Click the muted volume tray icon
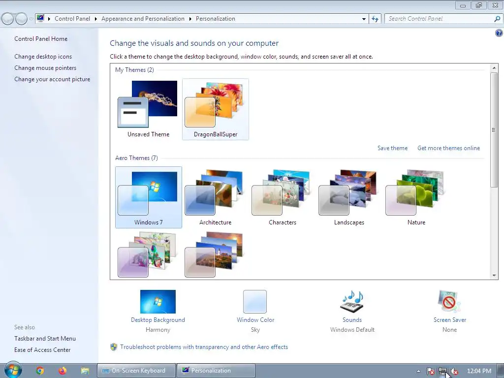 tap(454, 371)
